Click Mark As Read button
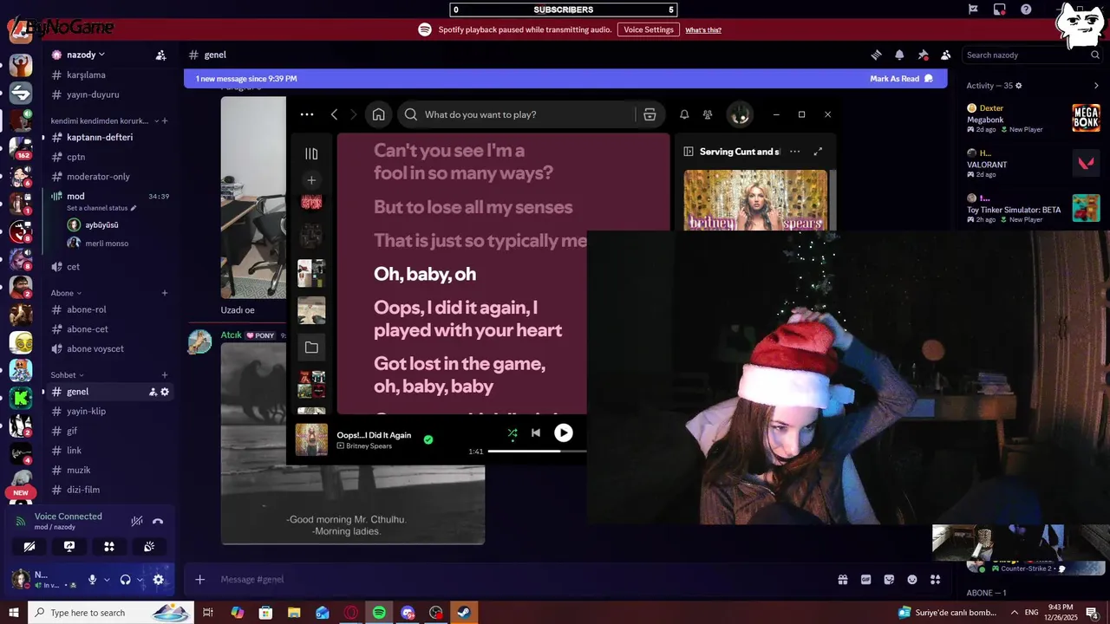Image resolution: width=1110 pixels, height=624 pixels. pyautogui.click(x=901, y=79)
